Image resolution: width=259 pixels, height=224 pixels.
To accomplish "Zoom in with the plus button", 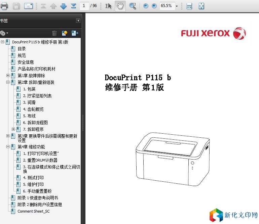I will click(154, 6).
